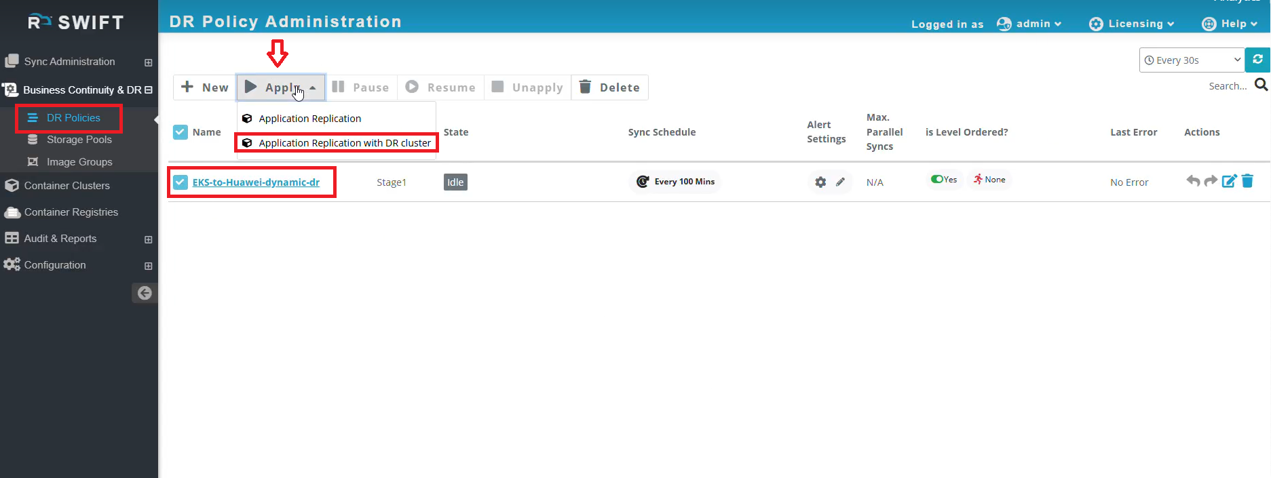The image size is (1271, 478).
Task: Click the is Level Ordered? column header
Action: (967, 132)
